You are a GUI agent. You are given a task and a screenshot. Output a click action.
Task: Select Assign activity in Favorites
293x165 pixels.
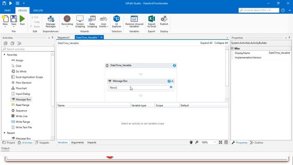click(17, 60)
